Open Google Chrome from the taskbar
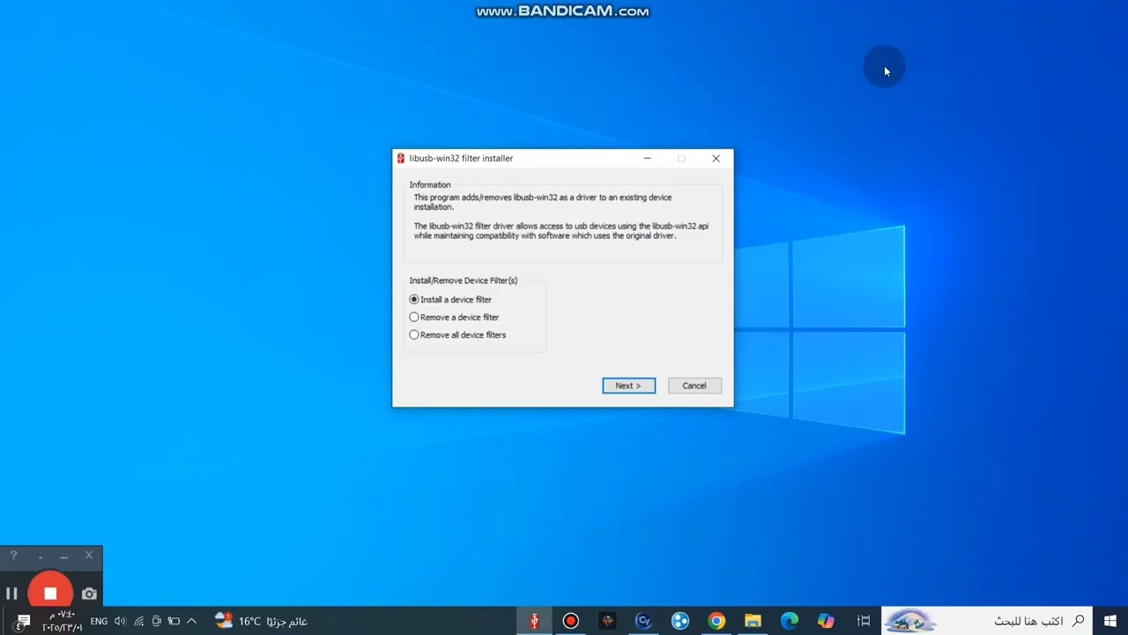This screenshot has width=1128, height=635. [x=716, y=621]
